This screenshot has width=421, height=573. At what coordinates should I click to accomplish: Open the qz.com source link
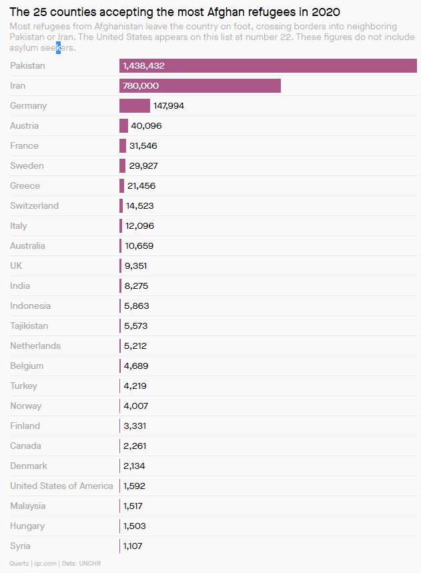click(45, 564)
